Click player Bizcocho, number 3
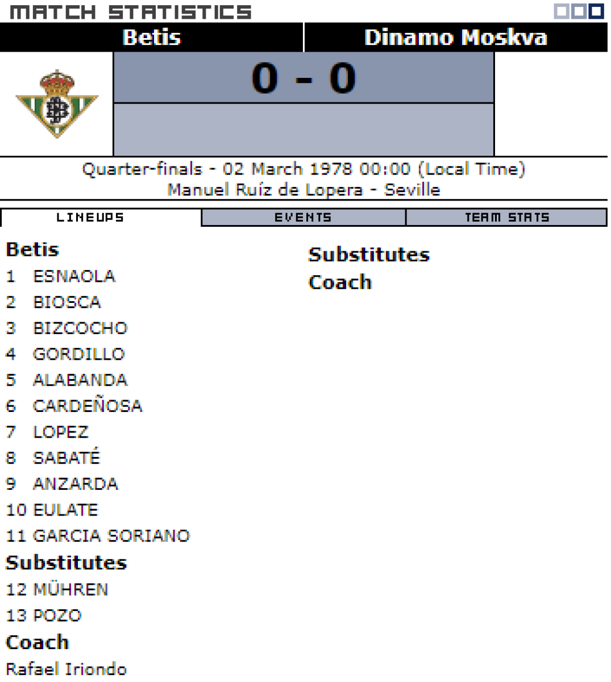611x682 pixels. 80,328
